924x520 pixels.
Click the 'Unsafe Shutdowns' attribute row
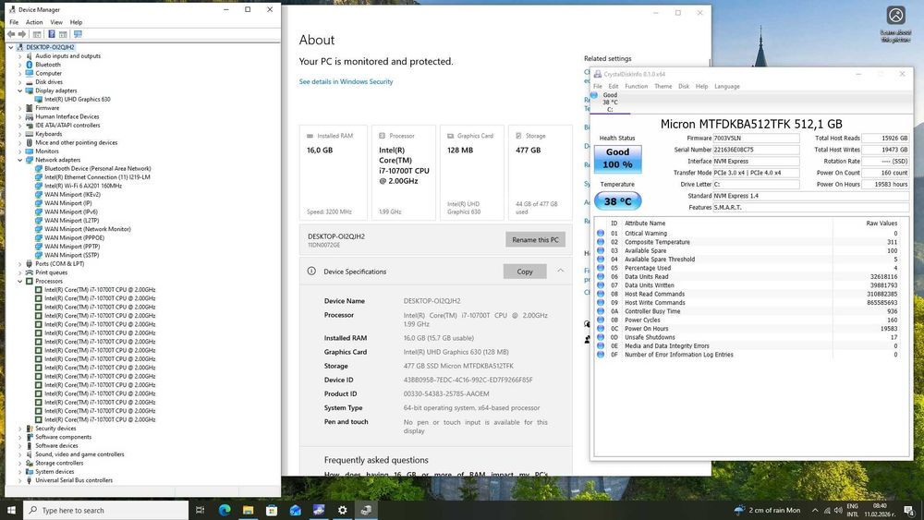pos(748,337)
